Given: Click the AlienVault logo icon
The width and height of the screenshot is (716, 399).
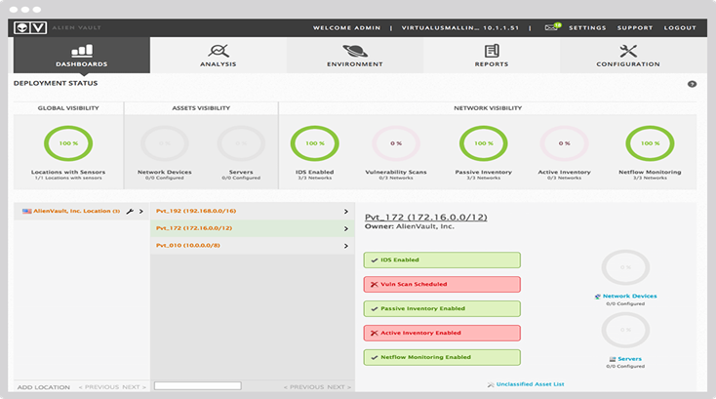Looking at the screenshot, I should point(30,28).
